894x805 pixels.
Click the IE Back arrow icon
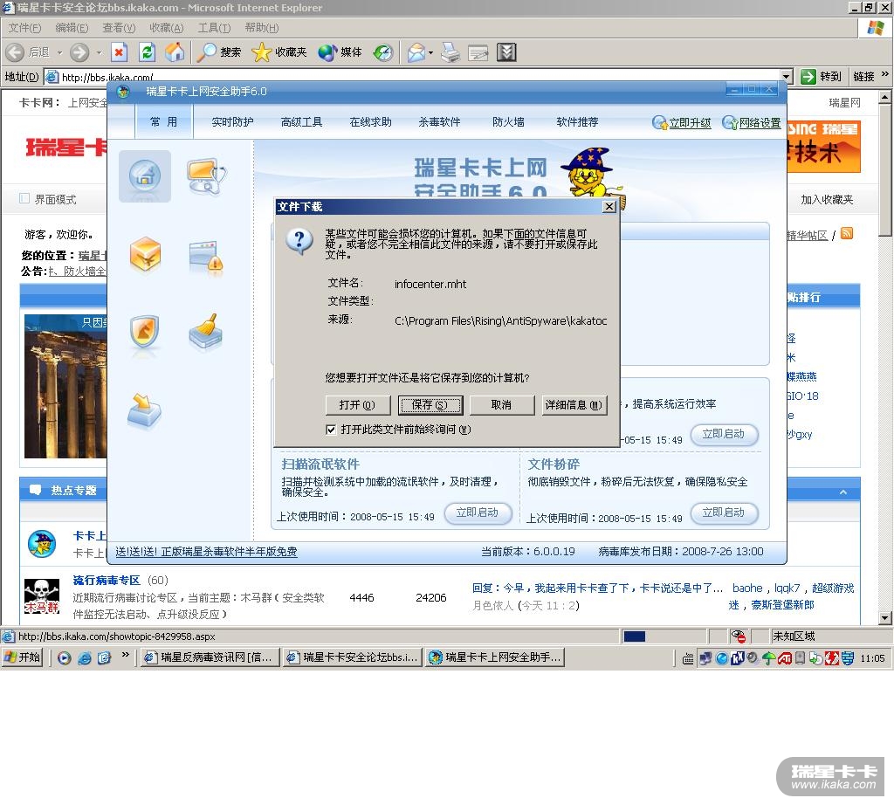point(15,52)
